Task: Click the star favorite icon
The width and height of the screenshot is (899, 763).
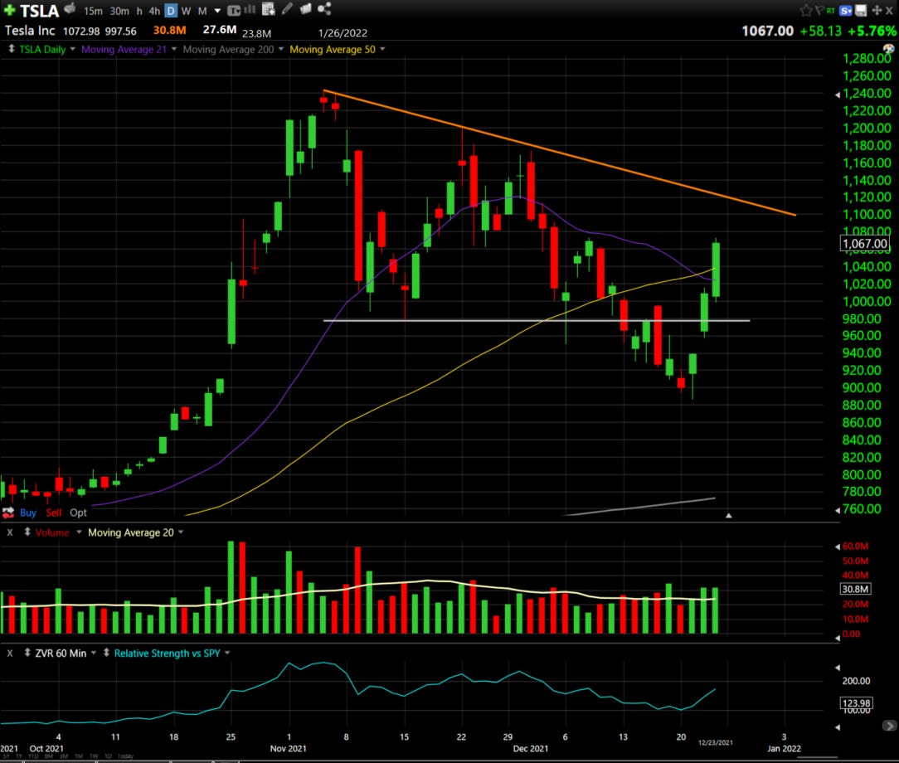Action: pos(805,10)
